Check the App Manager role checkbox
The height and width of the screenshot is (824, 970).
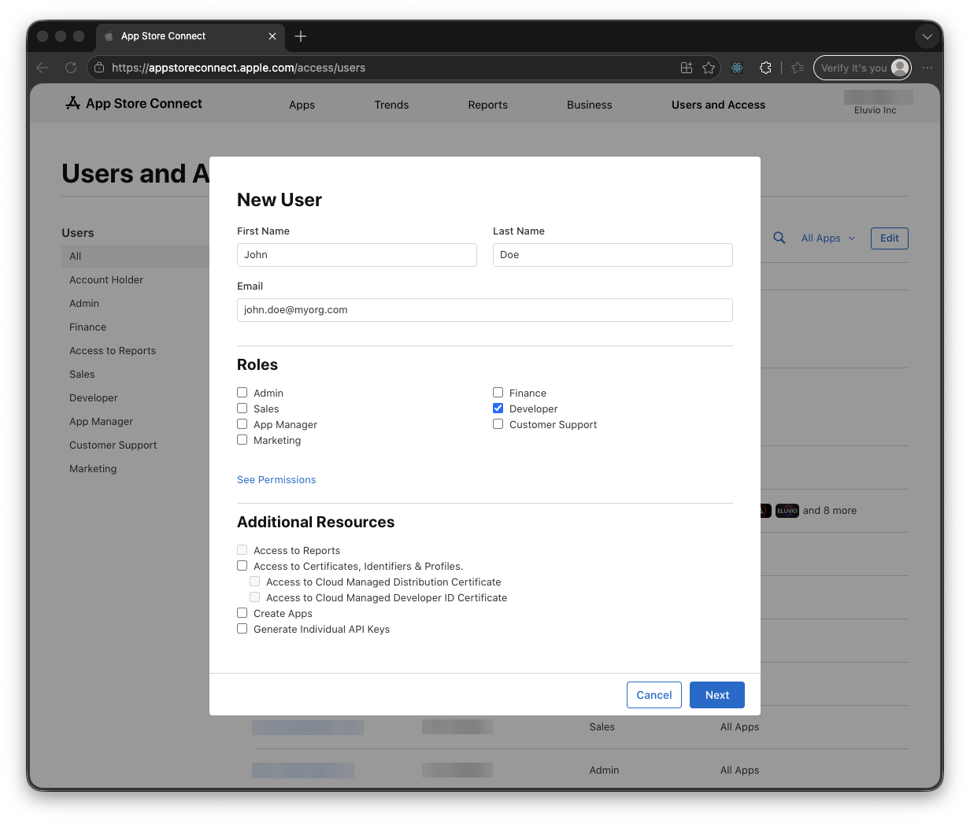[x=242, y=424]
